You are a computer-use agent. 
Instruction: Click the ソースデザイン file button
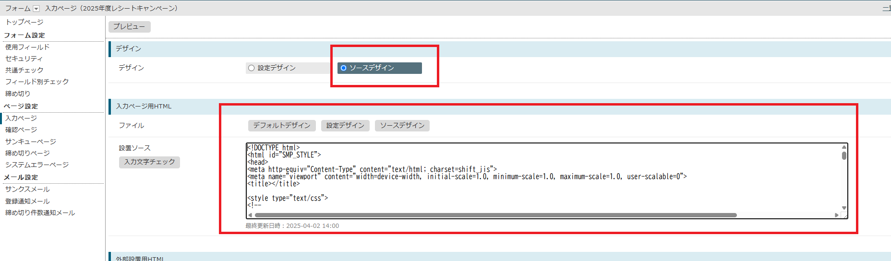tap(402, 126)
